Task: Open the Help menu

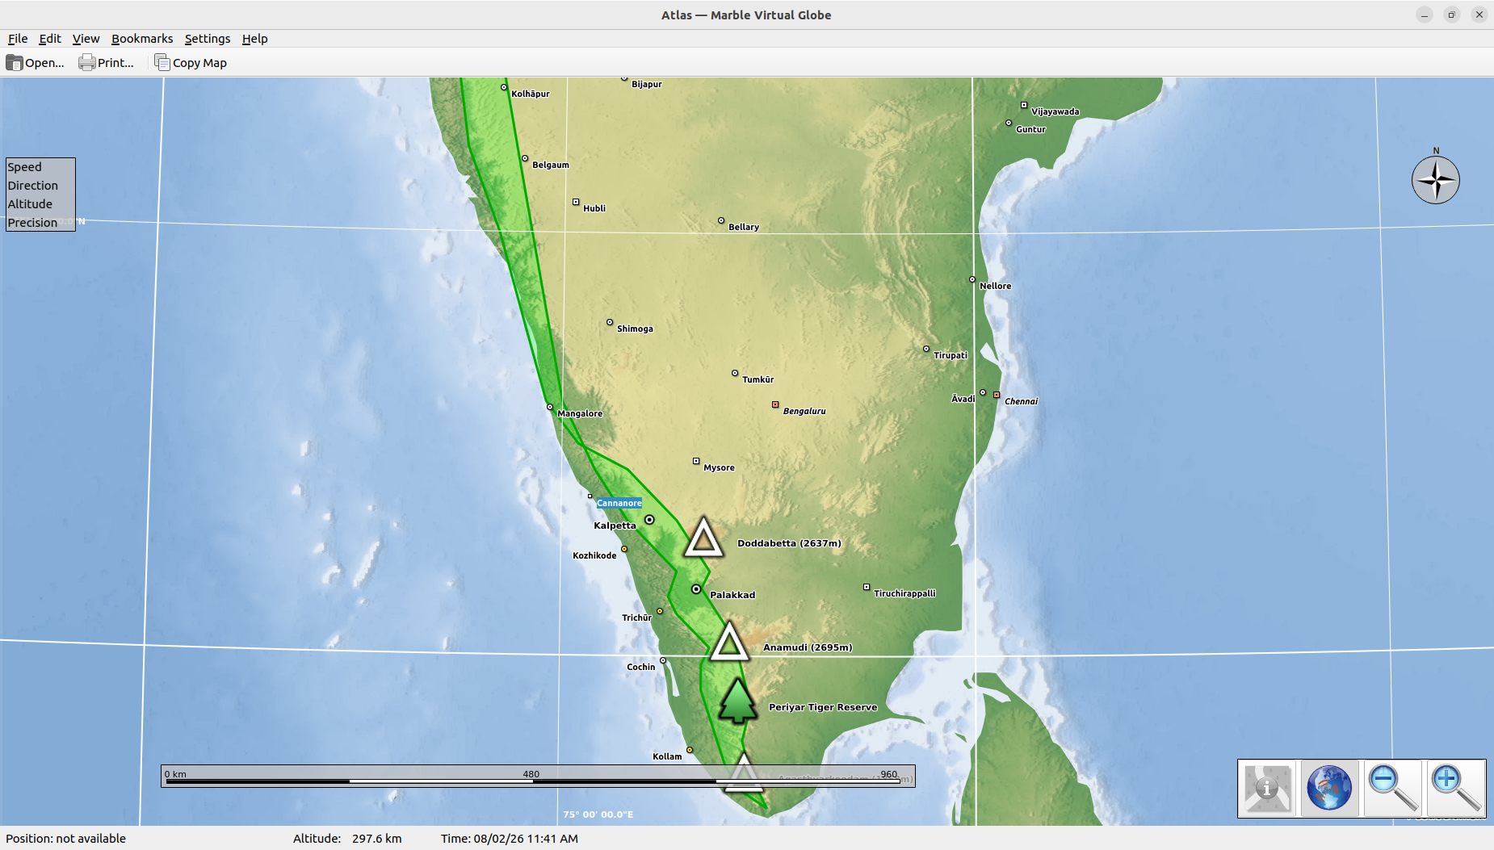Action: [x=254, y=39]
